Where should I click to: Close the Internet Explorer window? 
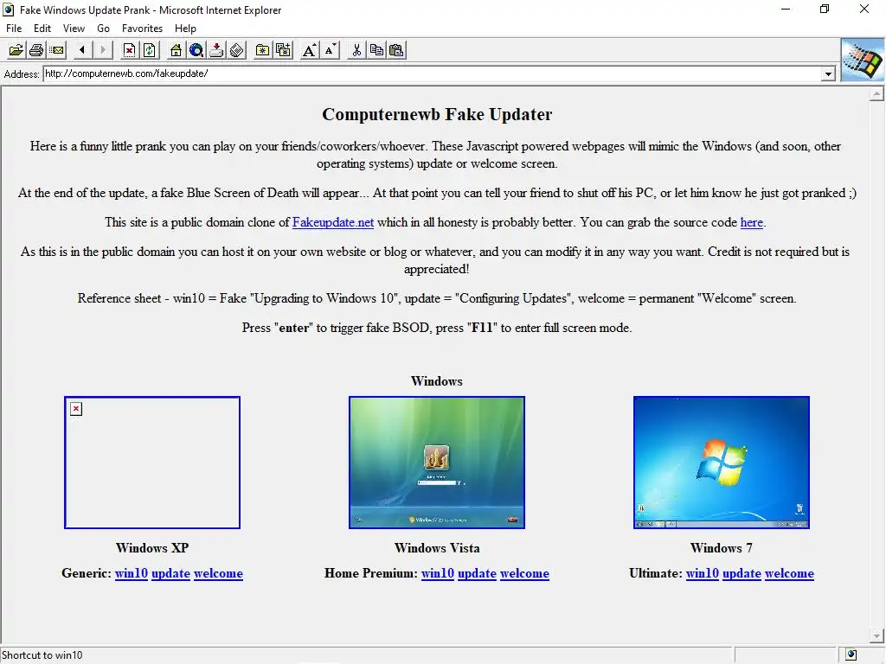tap(864, 9)
